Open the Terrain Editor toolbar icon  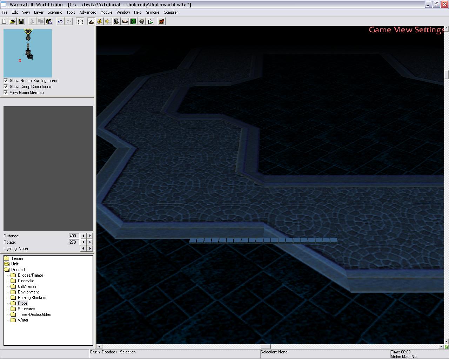(91, 21)
